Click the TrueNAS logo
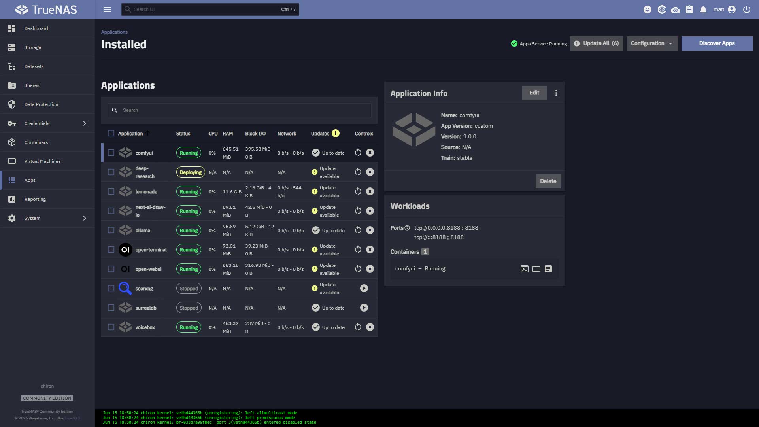759x427 pixels. [46, 9]
